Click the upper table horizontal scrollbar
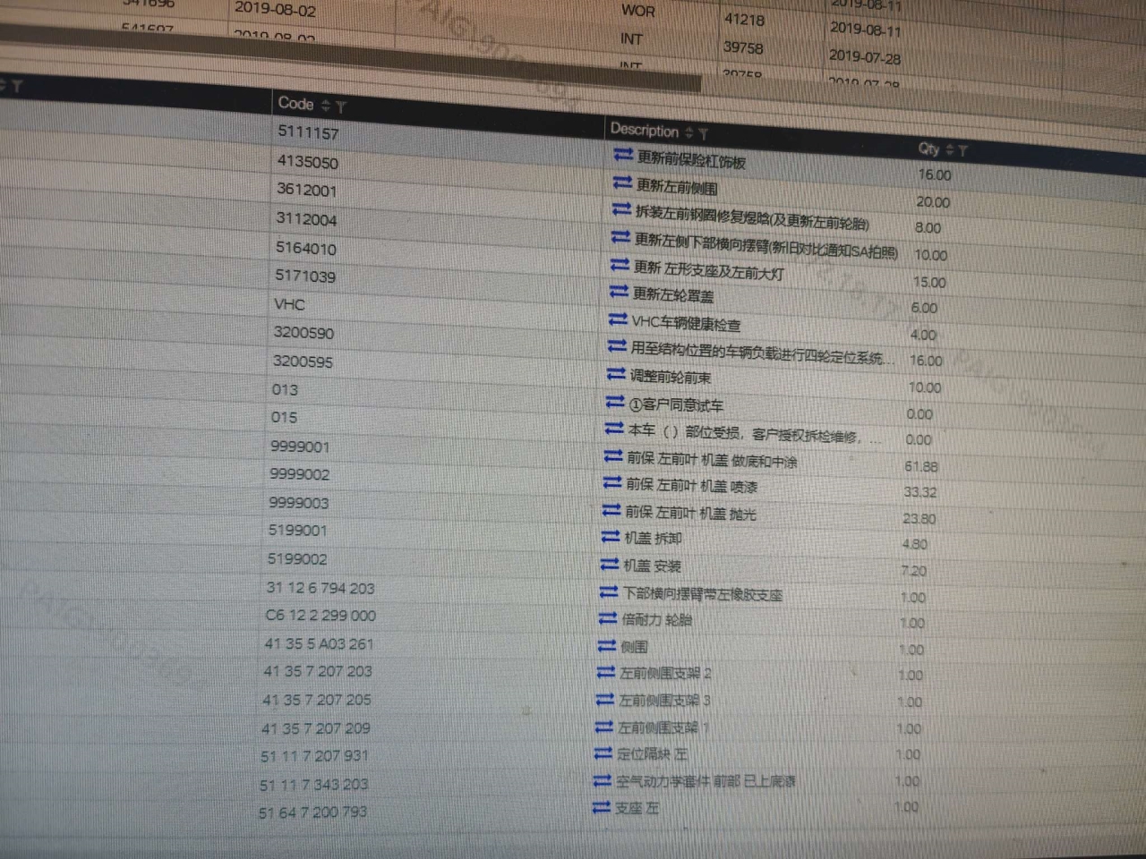This screenshot has height=859, width=1146. pos(349,58)
